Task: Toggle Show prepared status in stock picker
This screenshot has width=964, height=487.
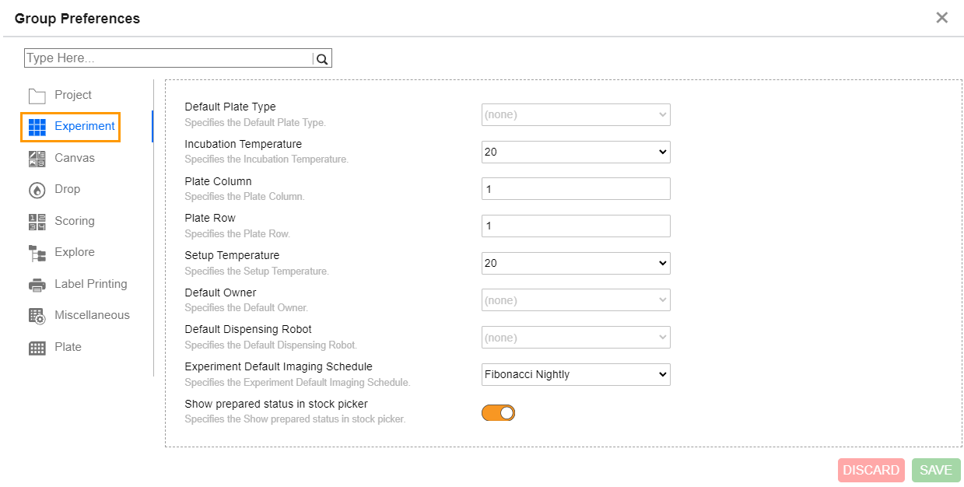Action: [x=499, y=412]
